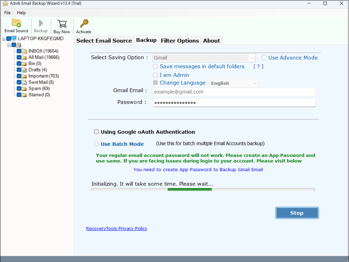
Task: Switch to Filter Options tab
Action: tap(180, 41)
